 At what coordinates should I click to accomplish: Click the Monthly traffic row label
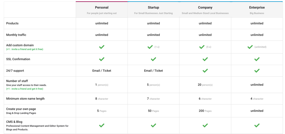[16, 35]
